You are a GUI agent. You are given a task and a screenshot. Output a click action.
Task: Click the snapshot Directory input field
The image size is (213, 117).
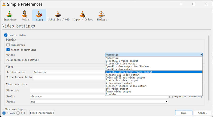click(x=68, y=90)
